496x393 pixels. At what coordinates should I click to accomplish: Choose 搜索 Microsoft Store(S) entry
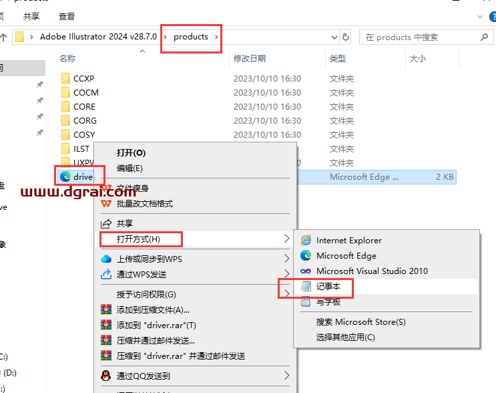(361, 321)
